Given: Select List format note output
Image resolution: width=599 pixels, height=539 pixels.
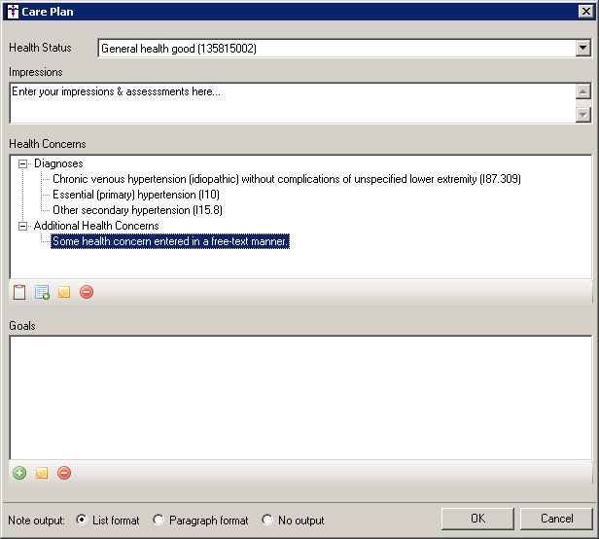Looking at the screenshot, I should coord(82,521).
